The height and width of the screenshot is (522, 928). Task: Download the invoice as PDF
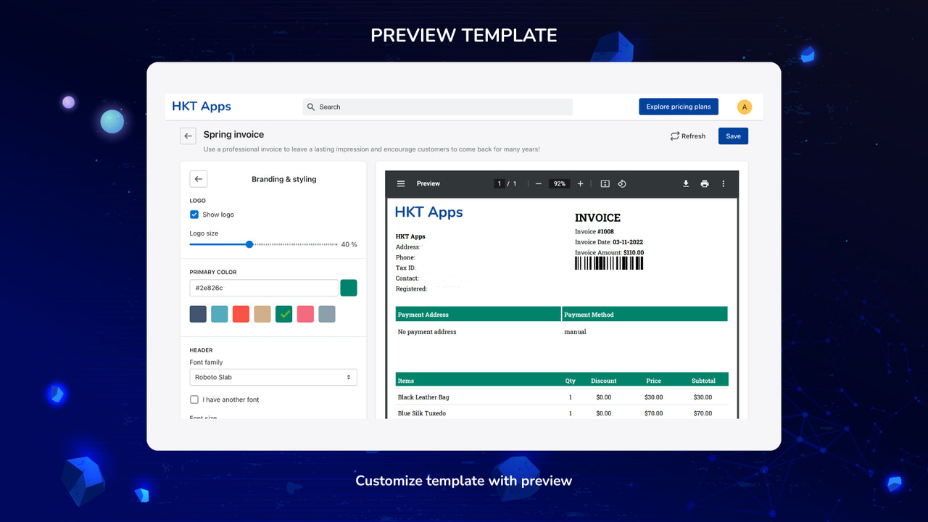686,183
